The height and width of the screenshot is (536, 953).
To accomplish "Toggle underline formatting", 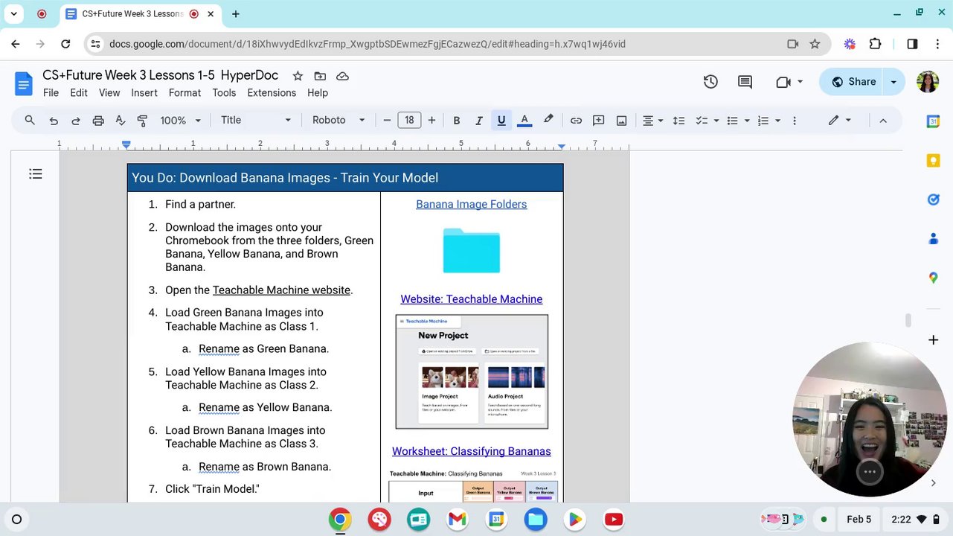I will (x=501, y=121).
